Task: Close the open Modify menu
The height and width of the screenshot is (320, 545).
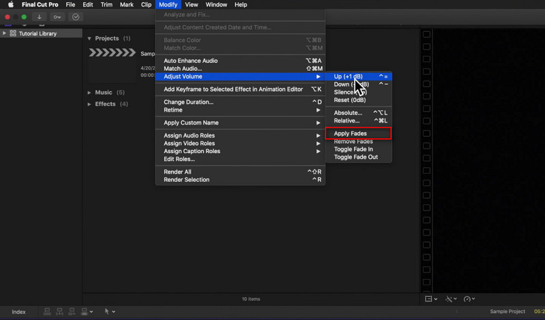Action: (168, 5)
